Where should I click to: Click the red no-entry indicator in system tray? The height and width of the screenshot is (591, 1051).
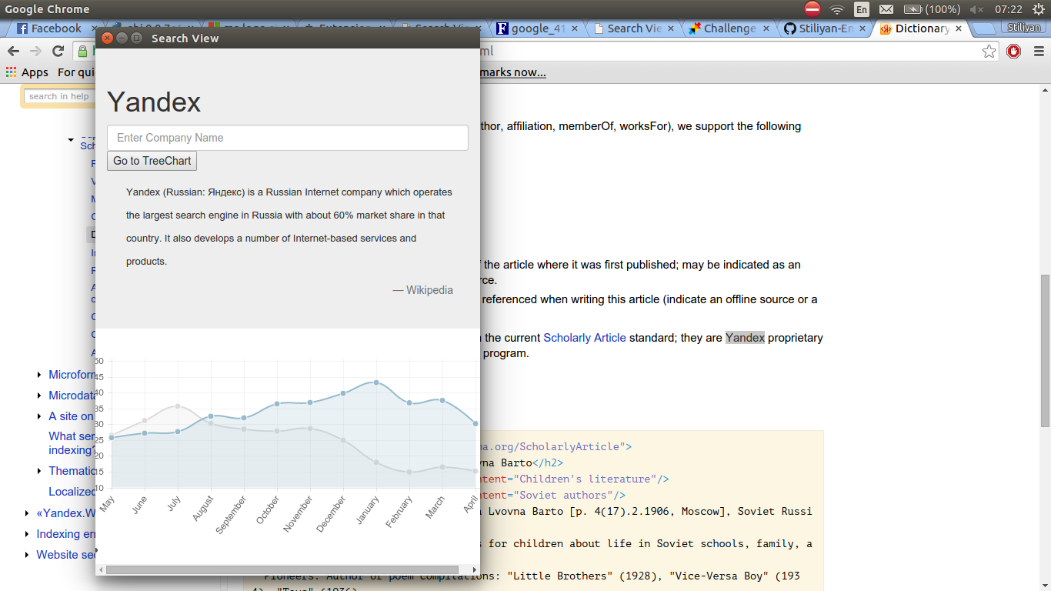(x=812, y=9)
